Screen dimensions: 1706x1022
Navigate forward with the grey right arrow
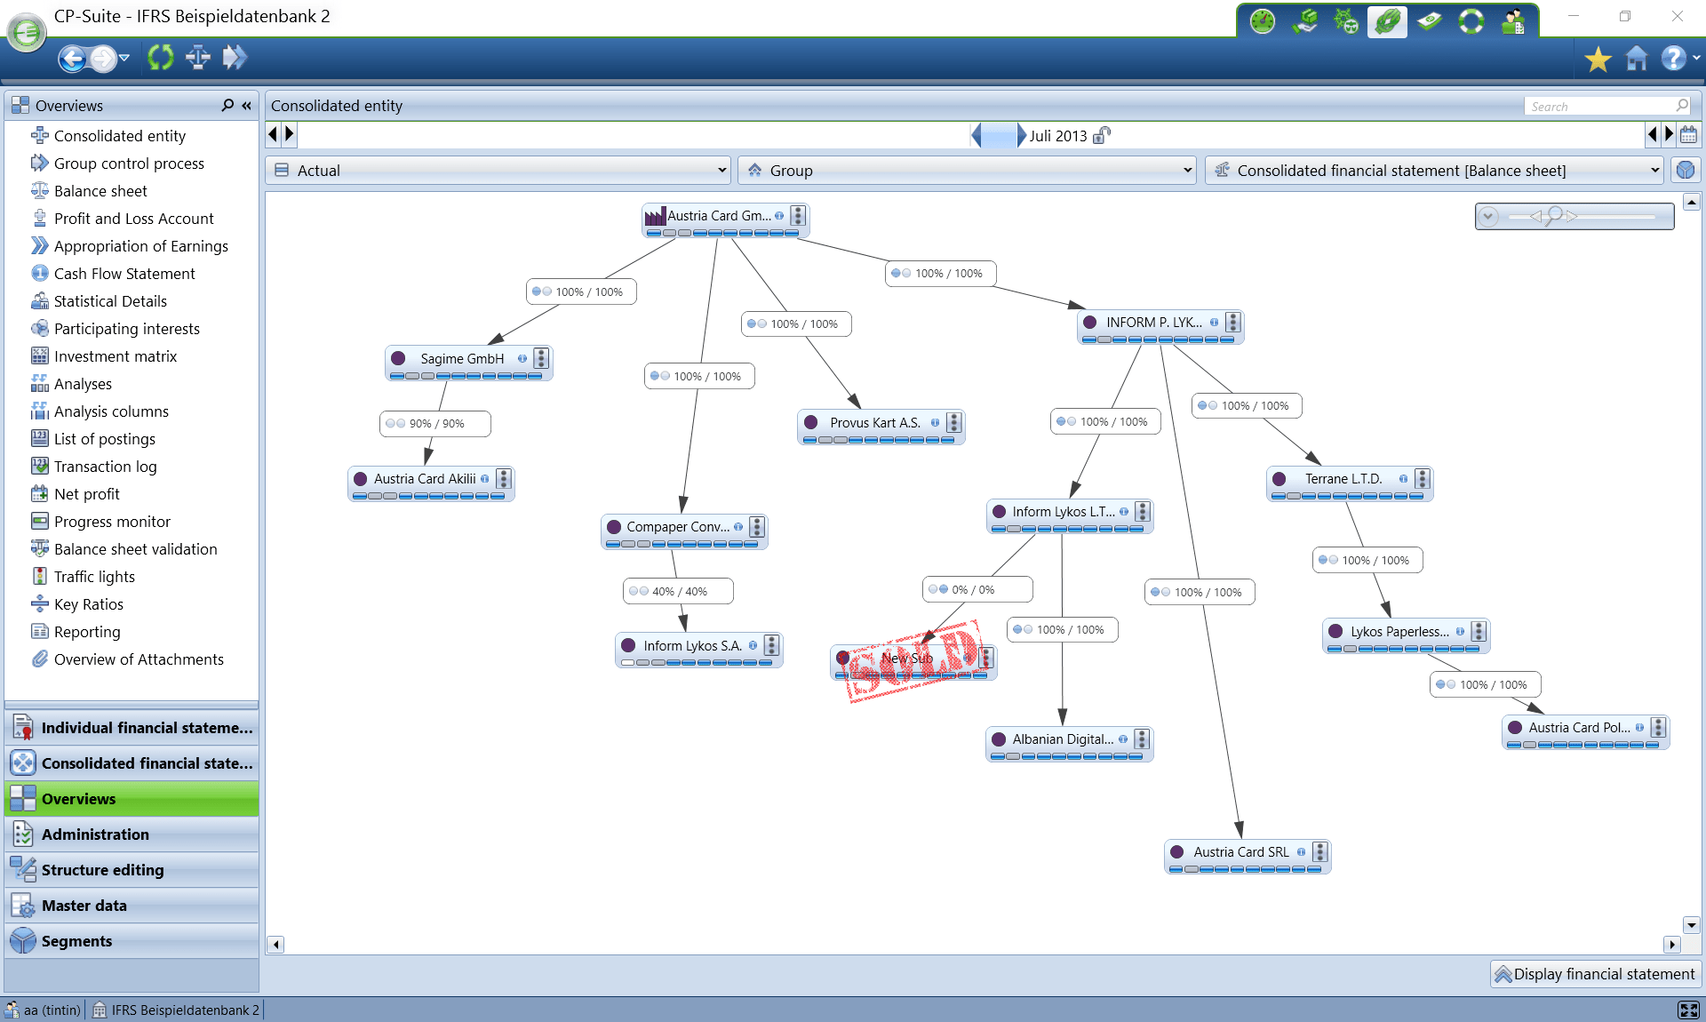[103, 59]
